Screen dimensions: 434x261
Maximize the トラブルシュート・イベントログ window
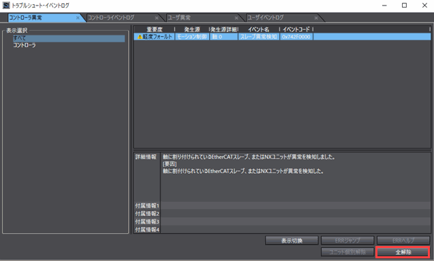point(405,5)
